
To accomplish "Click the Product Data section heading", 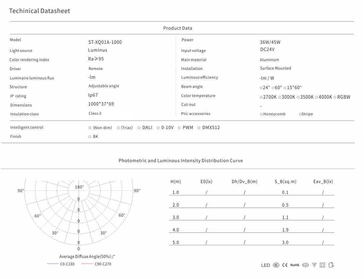I will 178,28.
